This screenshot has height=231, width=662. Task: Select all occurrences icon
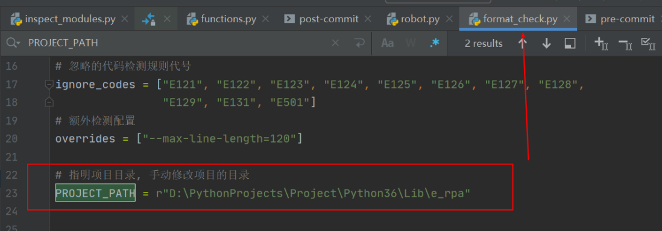click(x=648, y=43)
